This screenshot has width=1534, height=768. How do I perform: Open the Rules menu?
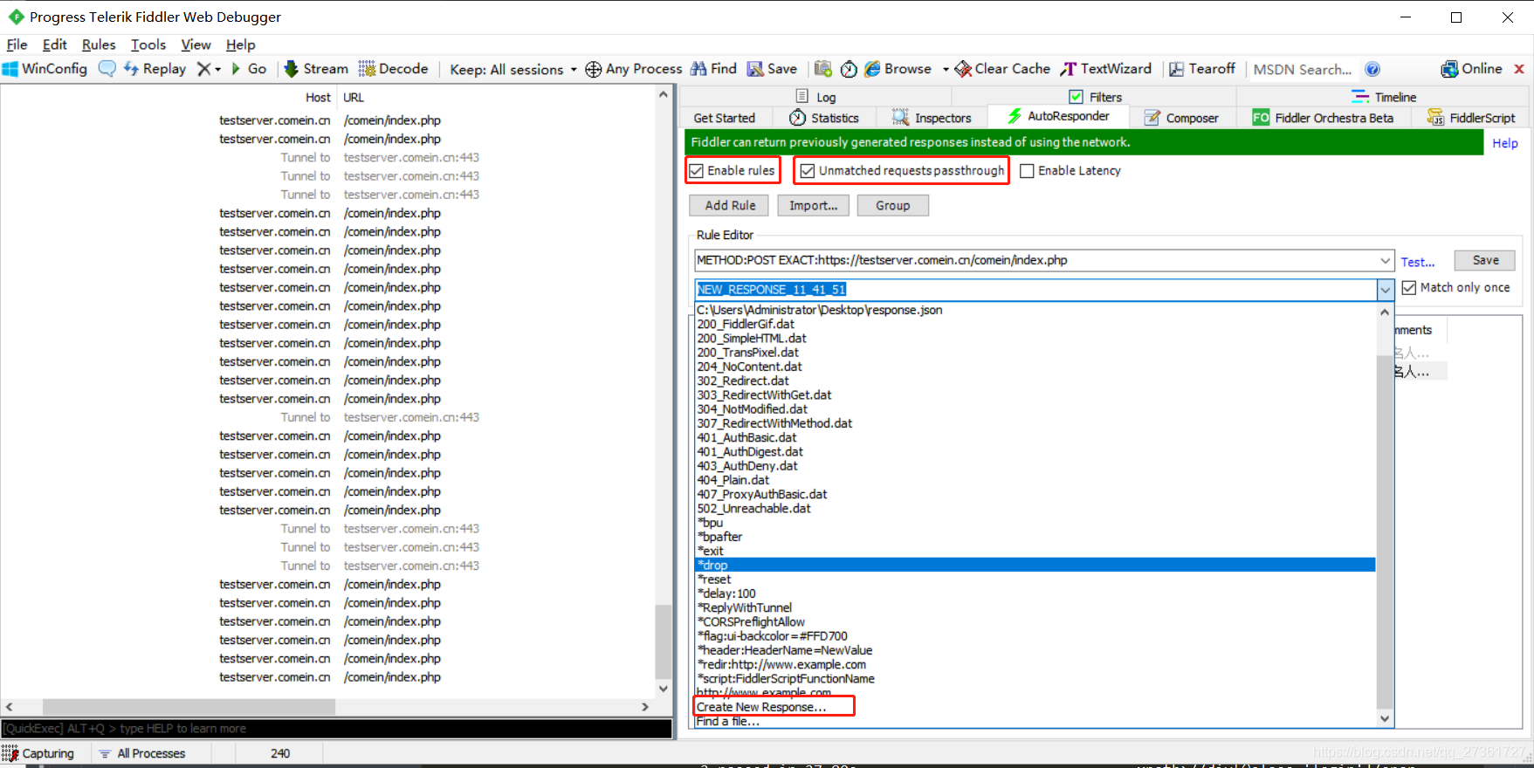coord(99,45)
